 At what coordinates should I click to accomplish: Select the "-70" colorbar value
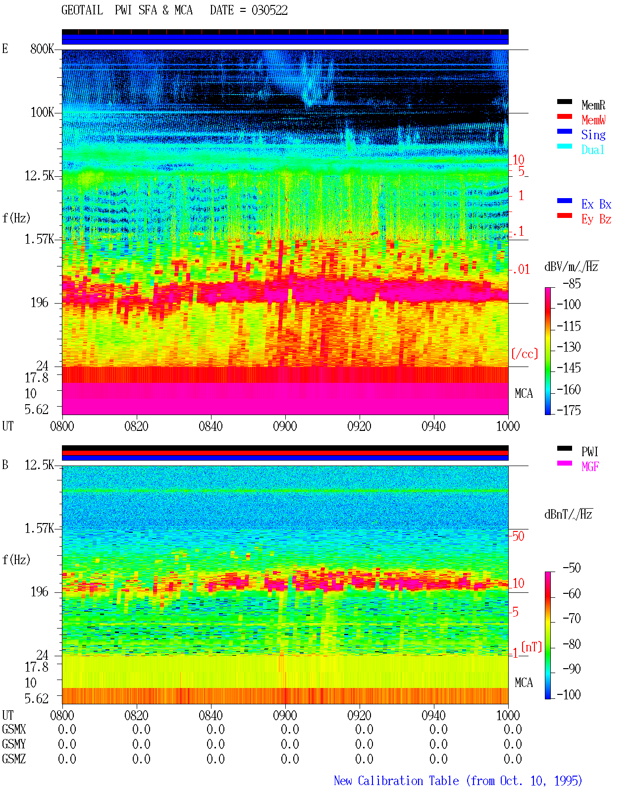[572, 618]
